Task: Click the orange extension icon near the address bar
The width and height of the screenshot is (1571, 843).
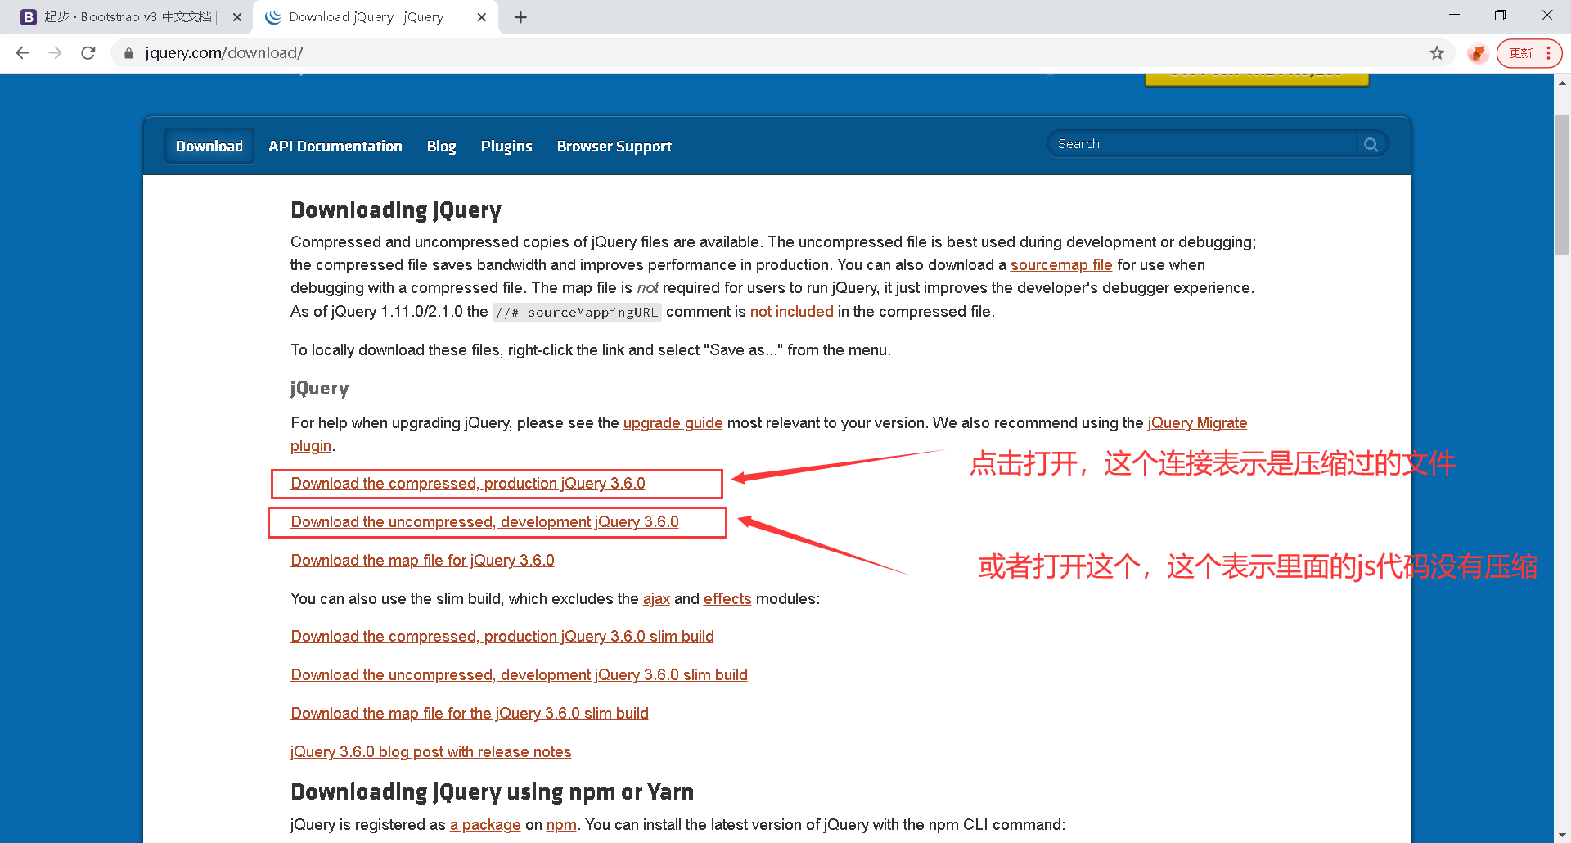Action: coord(1477,52)
